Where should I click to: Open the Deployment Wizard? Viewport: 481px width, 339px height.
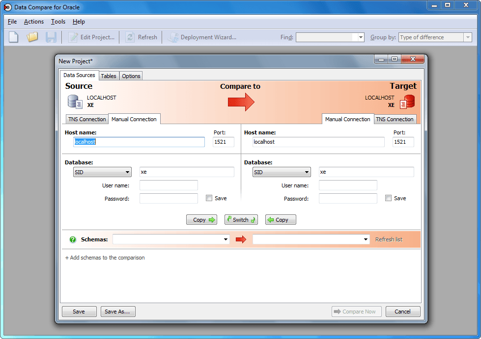[202, 37]
